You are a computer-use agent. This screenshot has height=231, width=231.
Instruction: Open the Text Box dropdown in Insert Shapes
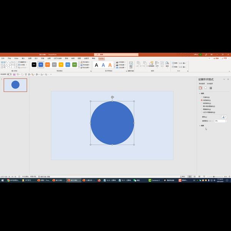(22, 65)
